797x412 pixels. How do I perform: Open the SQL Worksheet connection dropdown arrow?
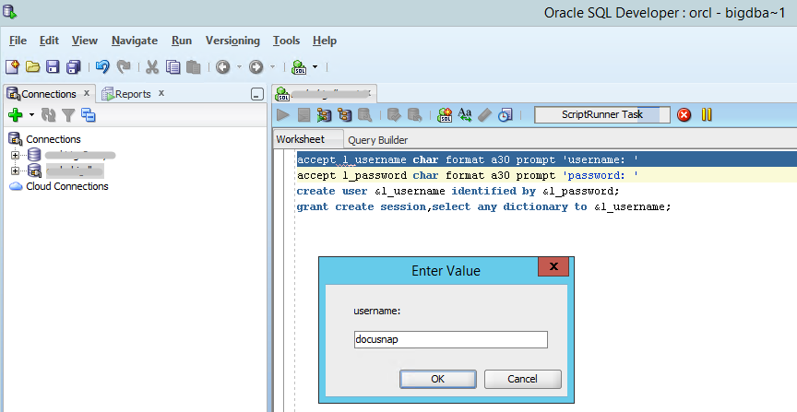point(315,66)
